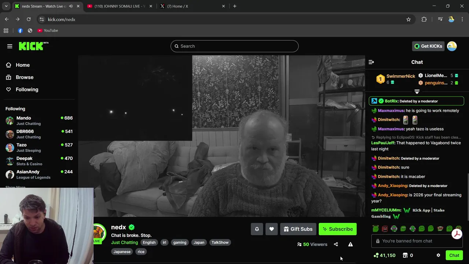The width and height of the screenshot is (469, 264).
Task: Open Deepak channel in Following
Action: point(39,161)
